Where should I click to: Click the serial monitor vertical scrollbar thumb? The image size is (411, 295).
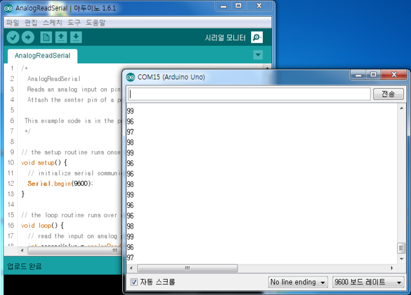point(401,248)
